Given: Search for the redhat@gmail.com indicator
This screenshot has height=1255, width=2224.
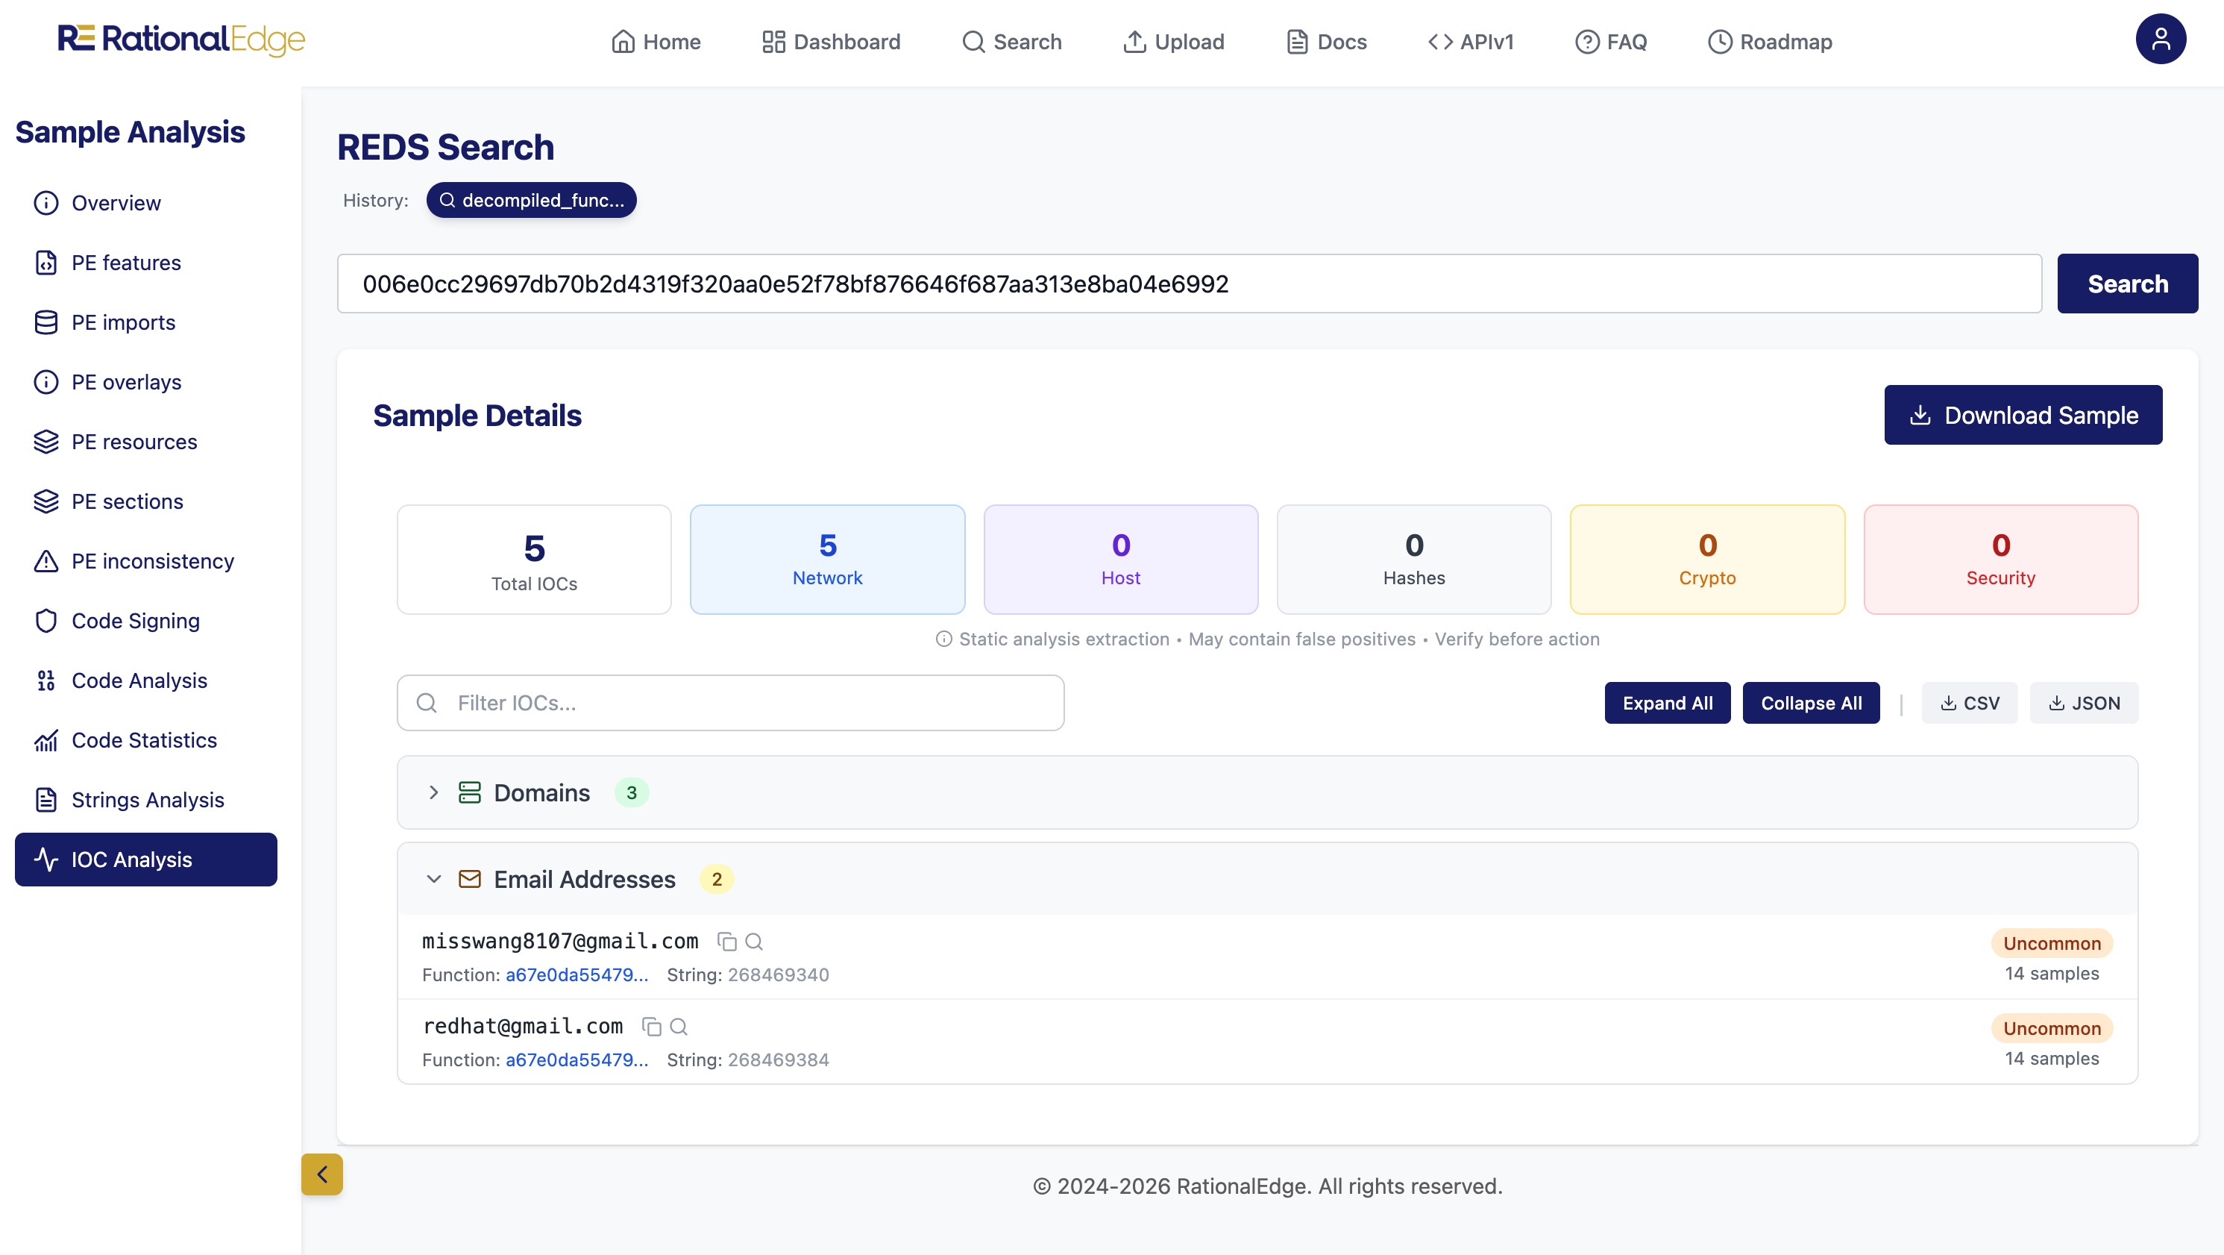Looking at the screenshot, I should [679, 1026].
